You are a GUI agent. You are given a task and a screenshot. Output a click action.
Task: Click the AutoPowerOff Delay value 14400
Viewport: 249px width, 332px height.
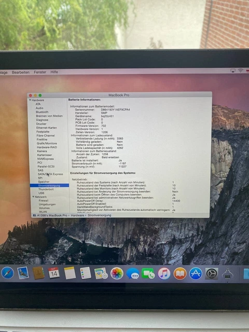176,201
